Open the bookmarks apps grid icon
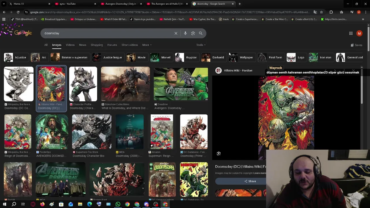The height and width of the screenshot is (208, 370). coord(4,19)
